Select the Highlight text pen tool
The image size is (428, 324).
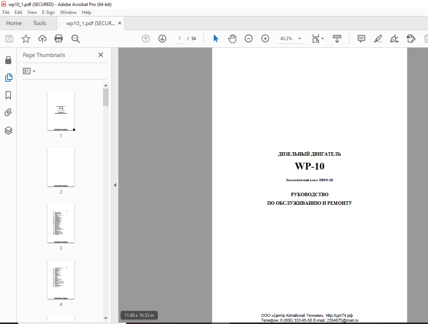click(378, 39)
